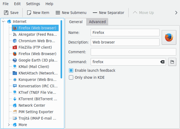Click the large Firefox icon button

pyautogui.click(x=169, y=37)
